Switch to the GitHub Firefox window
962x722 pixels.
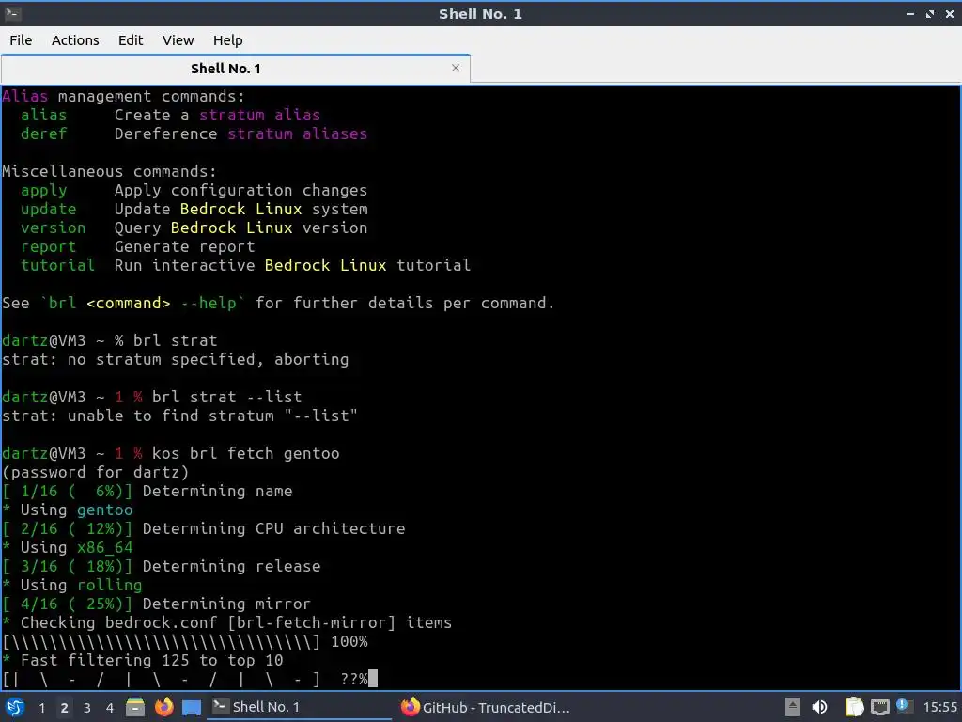coord(486,707)
